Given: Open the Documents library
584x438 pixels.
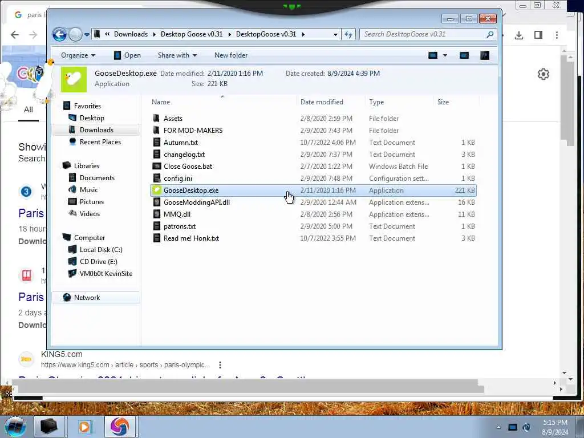Looking at the screenshot, I should [x=97, y=178].
